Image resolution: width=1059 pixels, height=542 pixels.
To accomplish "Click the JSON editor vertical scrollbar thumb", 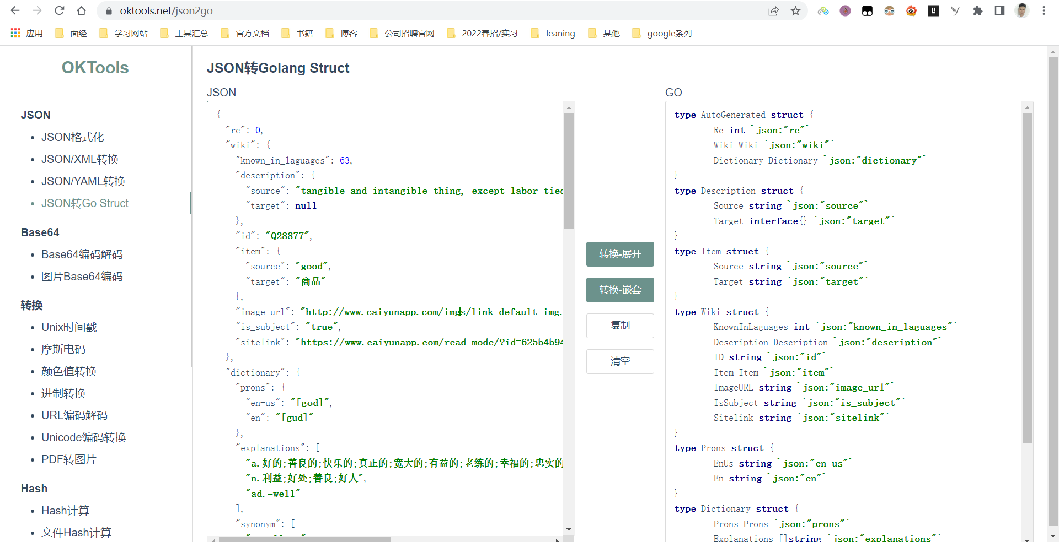I will [x=569, y=171].
